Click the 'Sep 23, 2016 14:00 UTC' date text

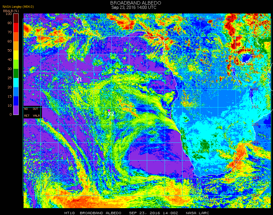pos(134,7)
